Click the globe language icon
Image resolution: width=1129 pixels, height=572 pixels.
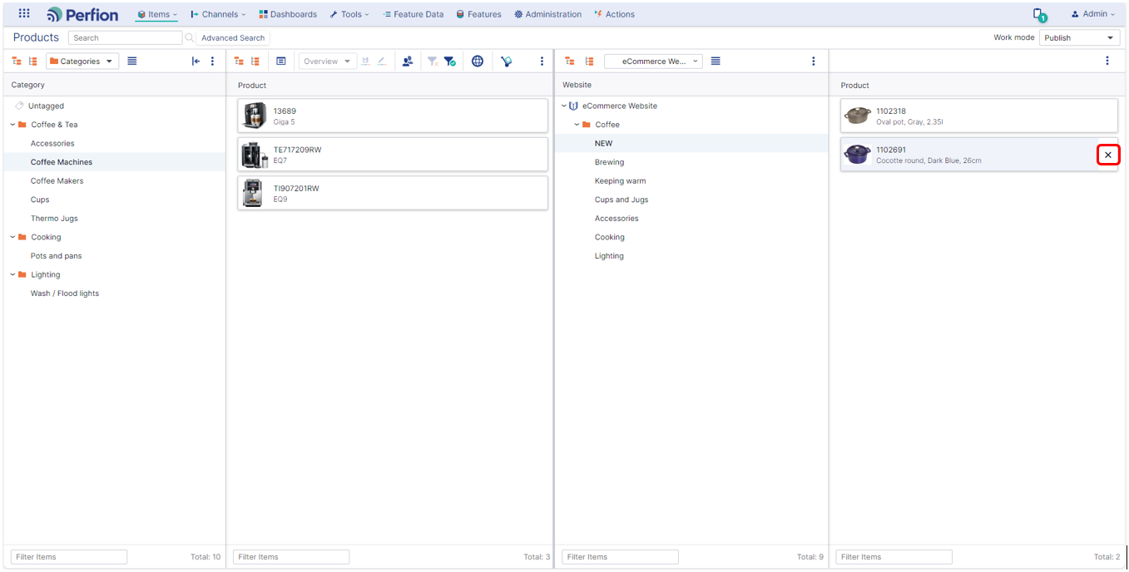[478, 61]
